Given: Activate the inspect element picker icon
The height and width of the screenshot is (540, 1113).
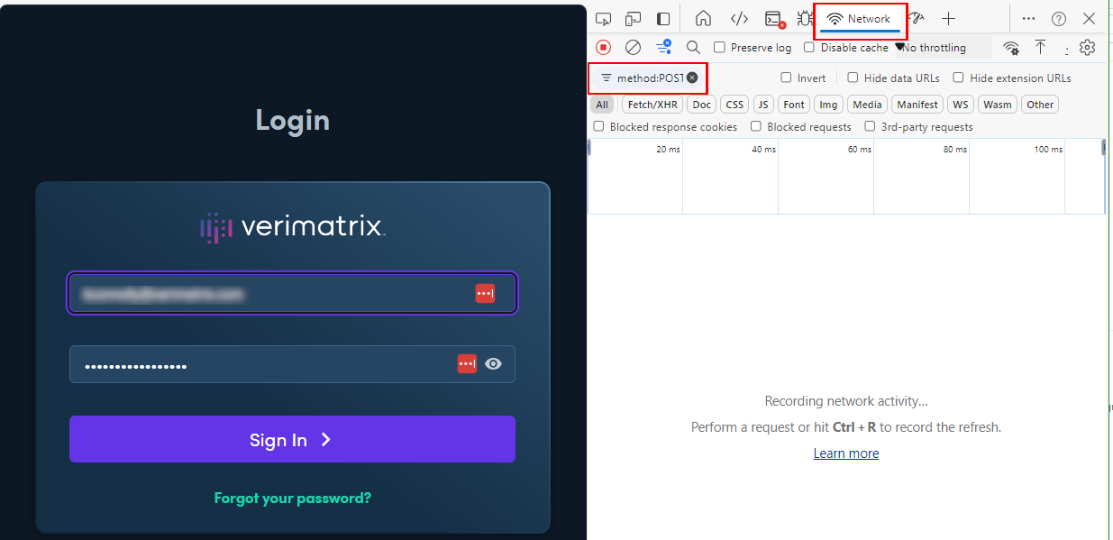Looking at the screenshot, I should (604, 19).
